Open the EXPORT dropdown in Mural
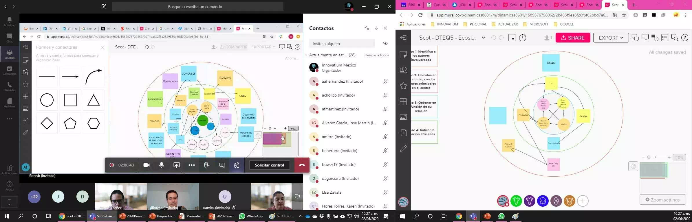The width and height of the screenshot is (692, 222). [611, 38]
